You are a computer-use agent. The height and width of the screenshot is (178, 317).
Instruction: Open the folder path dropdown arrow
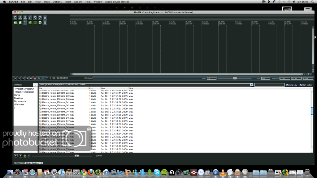pyautogui.click(x=252, y=85)
